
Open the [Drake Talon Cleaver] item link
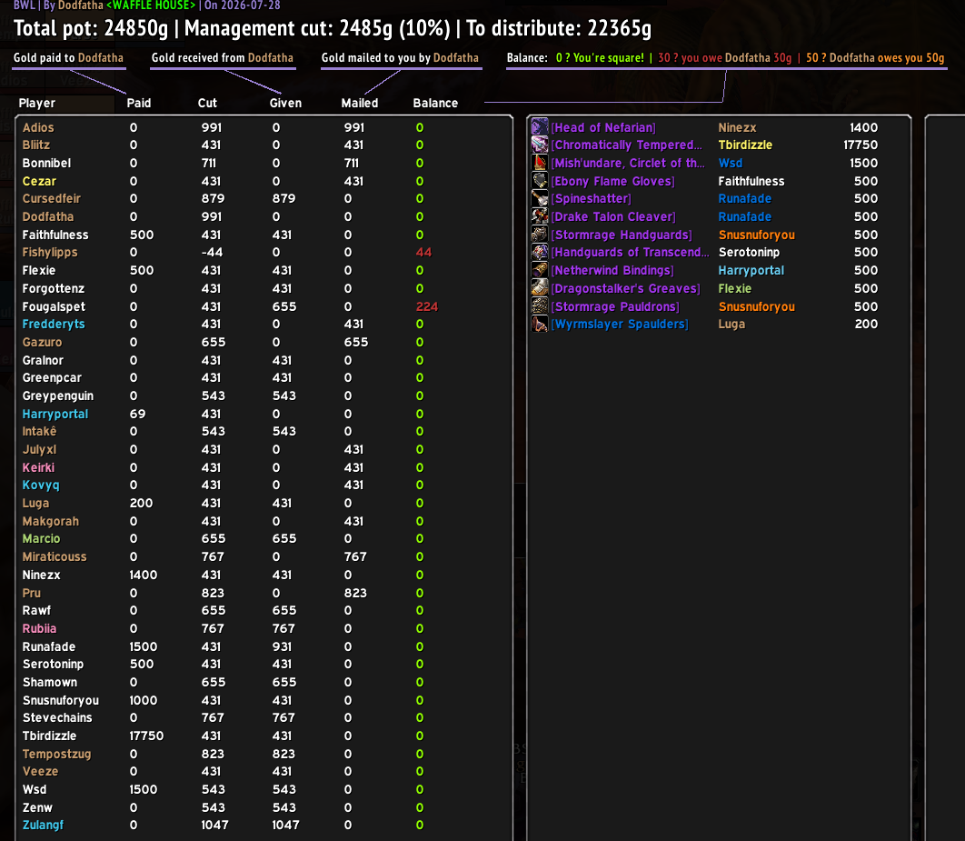[x=613, y=216]
